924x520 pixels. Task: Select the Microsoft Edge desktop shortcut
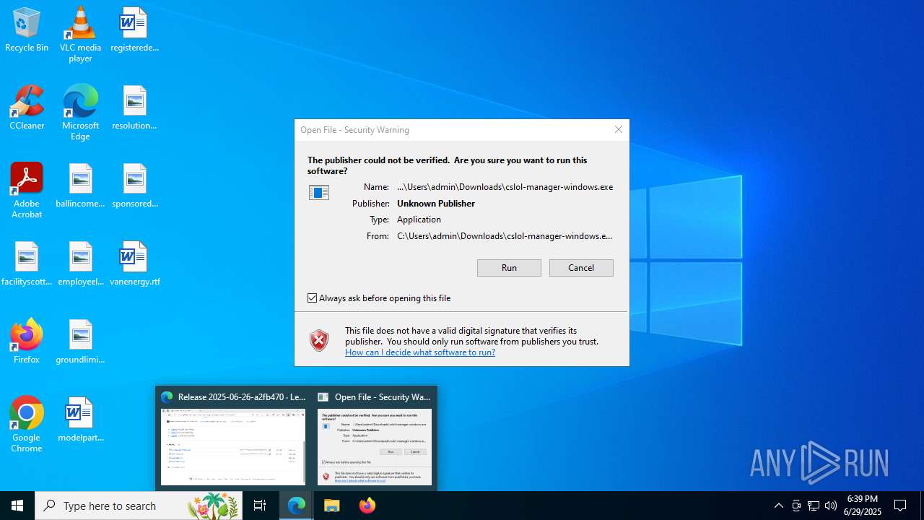click(x=80, y=113)
